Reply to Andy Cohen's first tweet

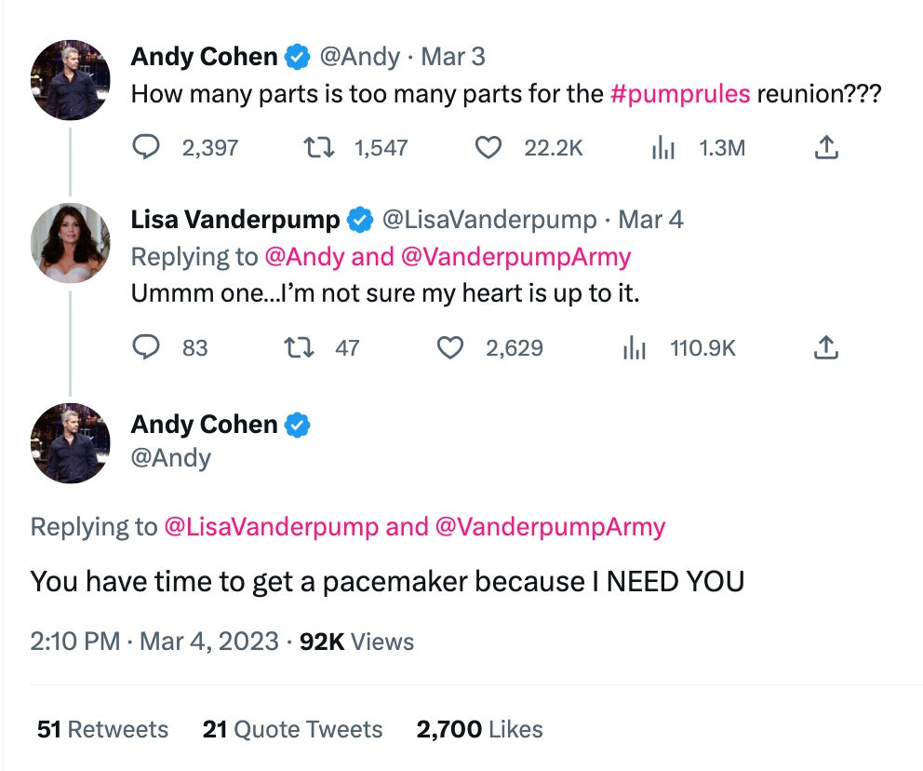[146, 147]
